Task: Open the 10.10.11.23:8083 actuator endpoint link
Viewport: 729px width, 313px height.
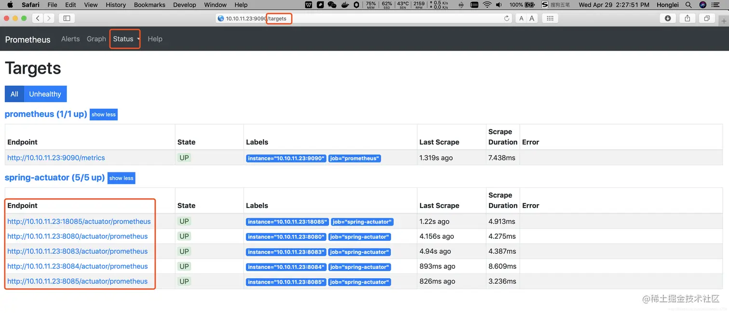Action: point(78,251)
